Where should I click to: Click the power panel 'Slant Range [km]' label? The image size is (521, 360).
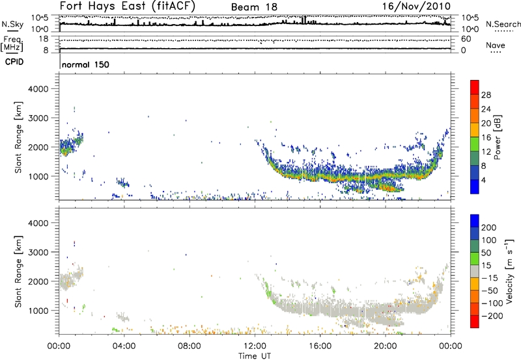[x=18, y=137]
